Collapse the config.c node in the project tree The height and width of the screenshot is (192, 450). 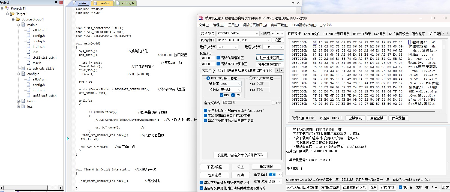[x=19, y=74]
